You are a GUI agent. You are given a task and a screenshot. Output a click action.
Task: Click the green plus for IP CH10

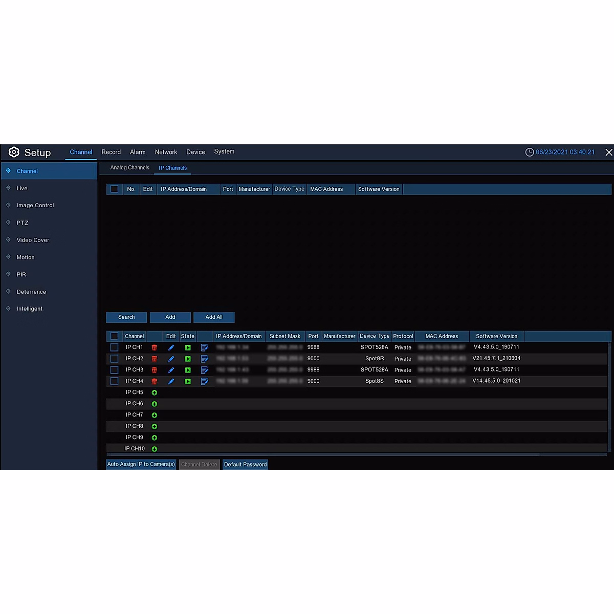(x=154, y=449)
